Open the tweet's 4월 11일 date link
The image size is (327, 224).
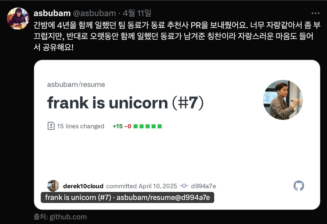pos(137,13)
